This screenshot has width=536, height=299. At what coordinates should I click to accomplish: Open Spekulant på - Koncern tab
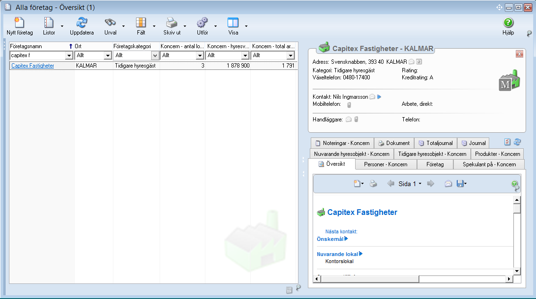489,164
